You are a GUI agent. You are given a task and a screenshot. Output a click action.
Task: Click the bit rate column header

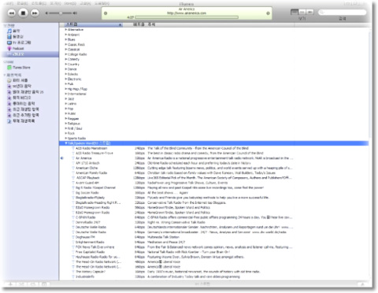point(139,24)
